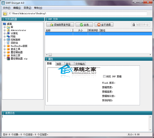The width and height of the screenshot is (154, 138).
Task: Click the directory path input field
Action: [78, 13]
